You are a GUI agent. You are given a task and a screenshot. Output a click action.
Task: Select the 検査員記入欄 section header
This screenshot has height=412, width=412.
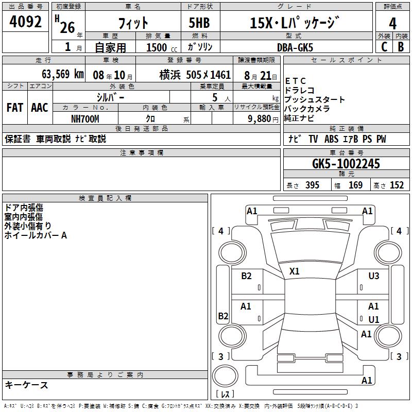[105, 198]
